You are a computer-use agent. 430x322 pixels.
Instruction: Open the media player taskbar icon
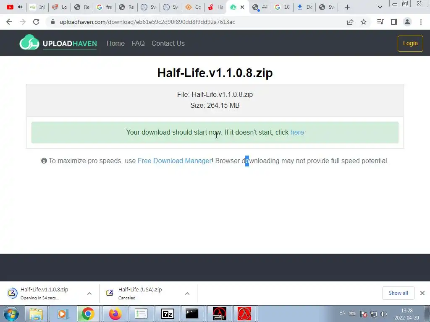(x=62, y=314)
